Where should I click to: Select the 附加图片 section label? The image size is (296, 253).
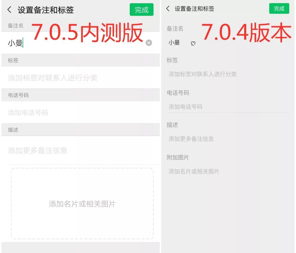pos(178,157)
